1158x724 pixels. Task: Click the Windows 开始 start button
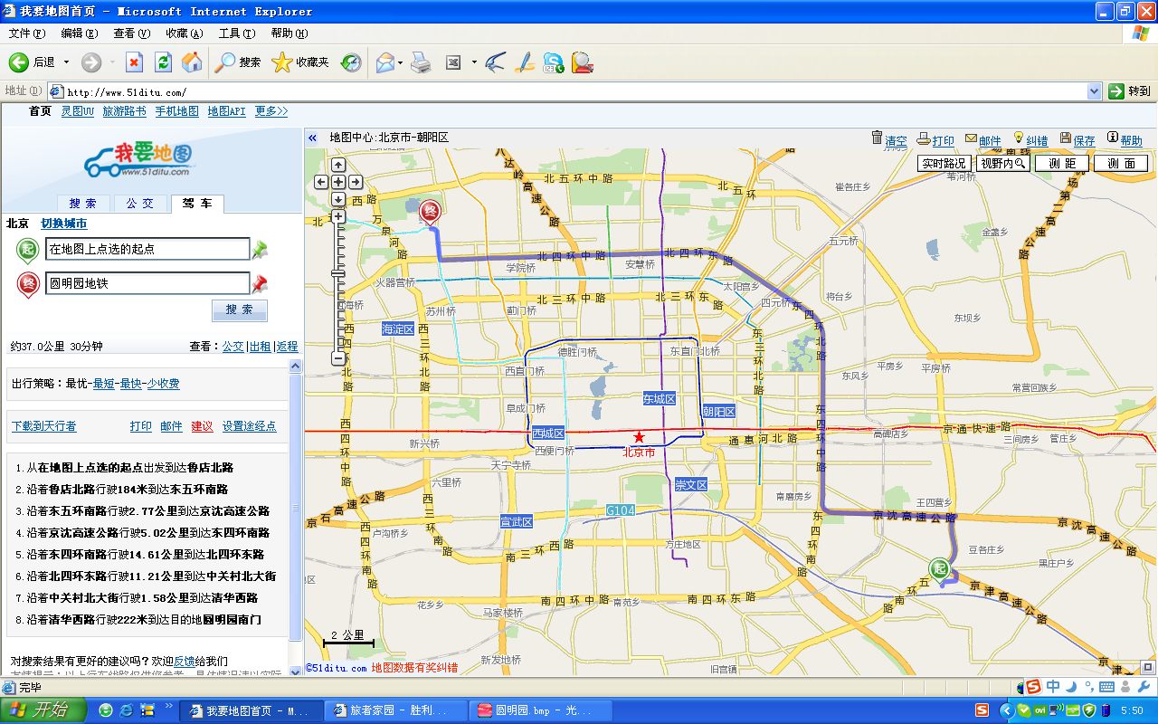(x=43, y=710)
